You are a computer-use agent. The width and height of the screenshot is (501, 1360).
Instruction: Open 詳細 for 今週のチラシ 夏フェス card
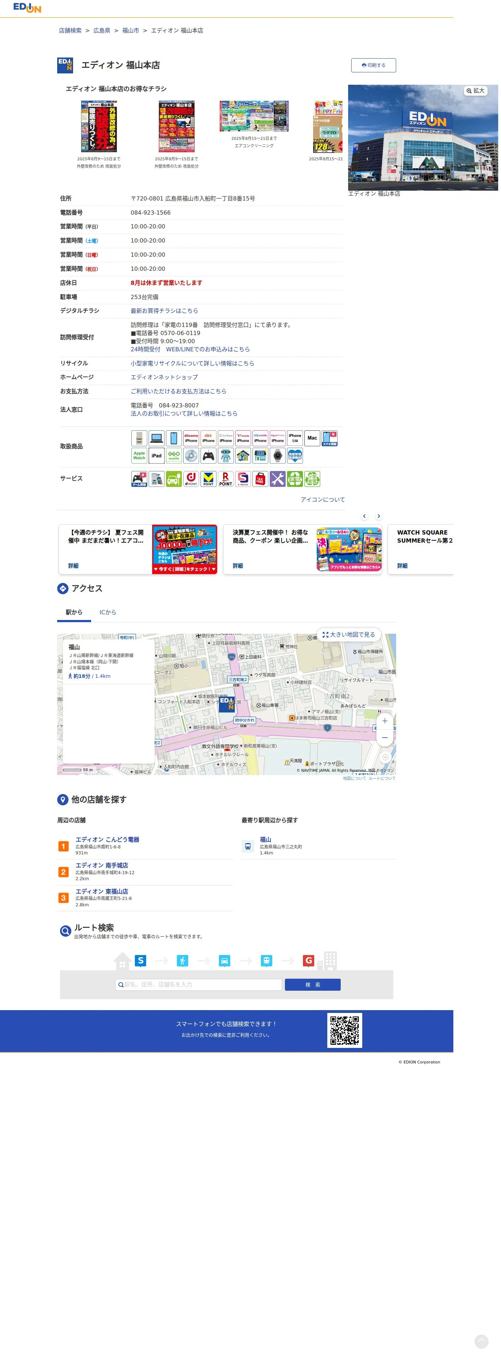pyautogui.click(x=73, y=566)
